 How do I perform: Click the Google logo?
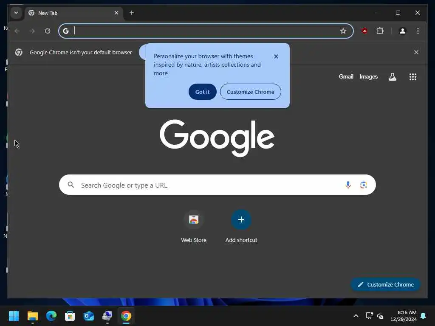(217, 138)
